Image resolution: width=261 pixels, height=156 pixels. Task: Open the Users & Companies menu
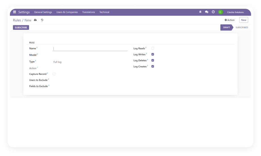pos(67,12)
